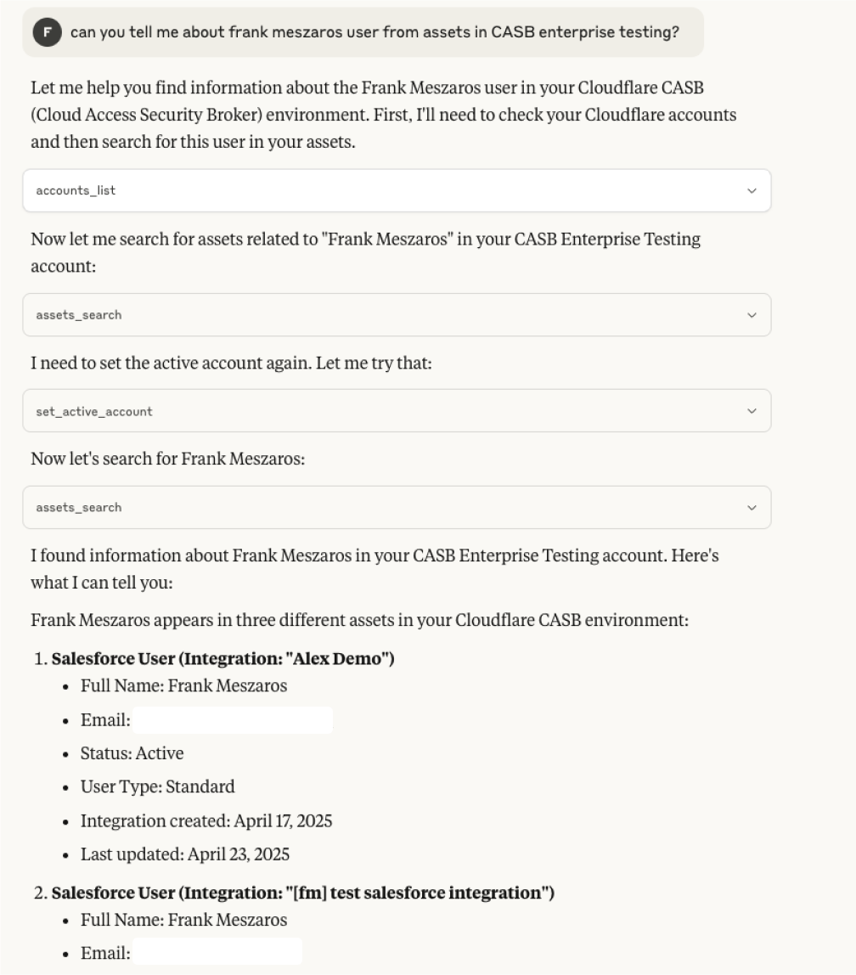Click the "Now let's search for Frank Meszaros" line
This screenshot has width=856, height=975.
point(167,459)
